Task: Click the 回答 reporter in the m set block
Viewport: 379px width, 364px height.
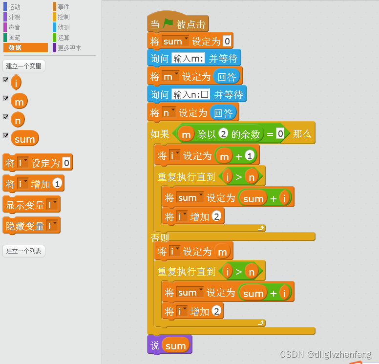Action: 227,77
